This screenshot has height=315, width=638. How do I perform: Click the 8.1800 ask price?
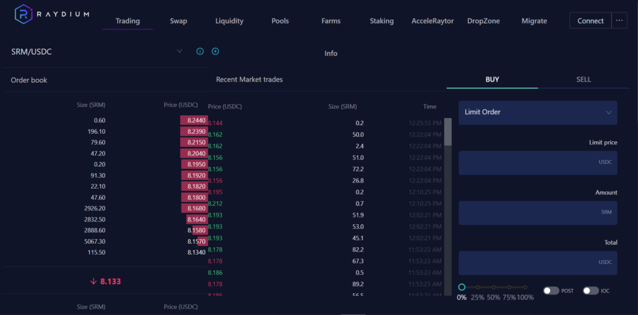pos(196,197)
